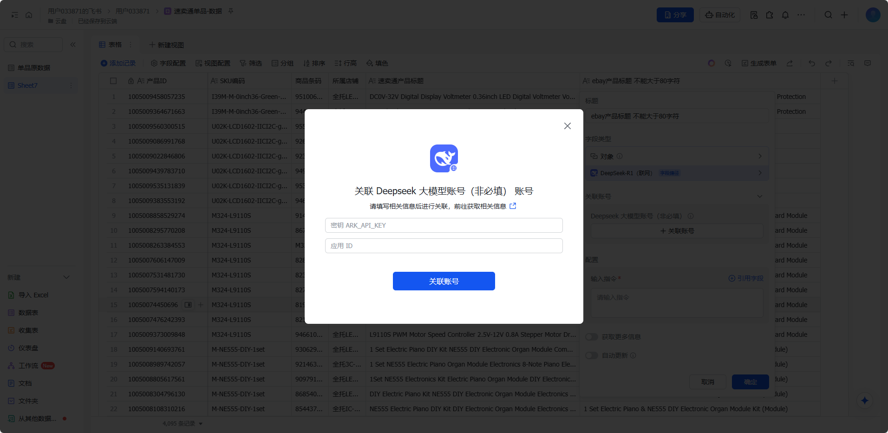This screenshot has width=888, height=433.
Task: Open the 筛选 filter tool
Action: (251, 63)
